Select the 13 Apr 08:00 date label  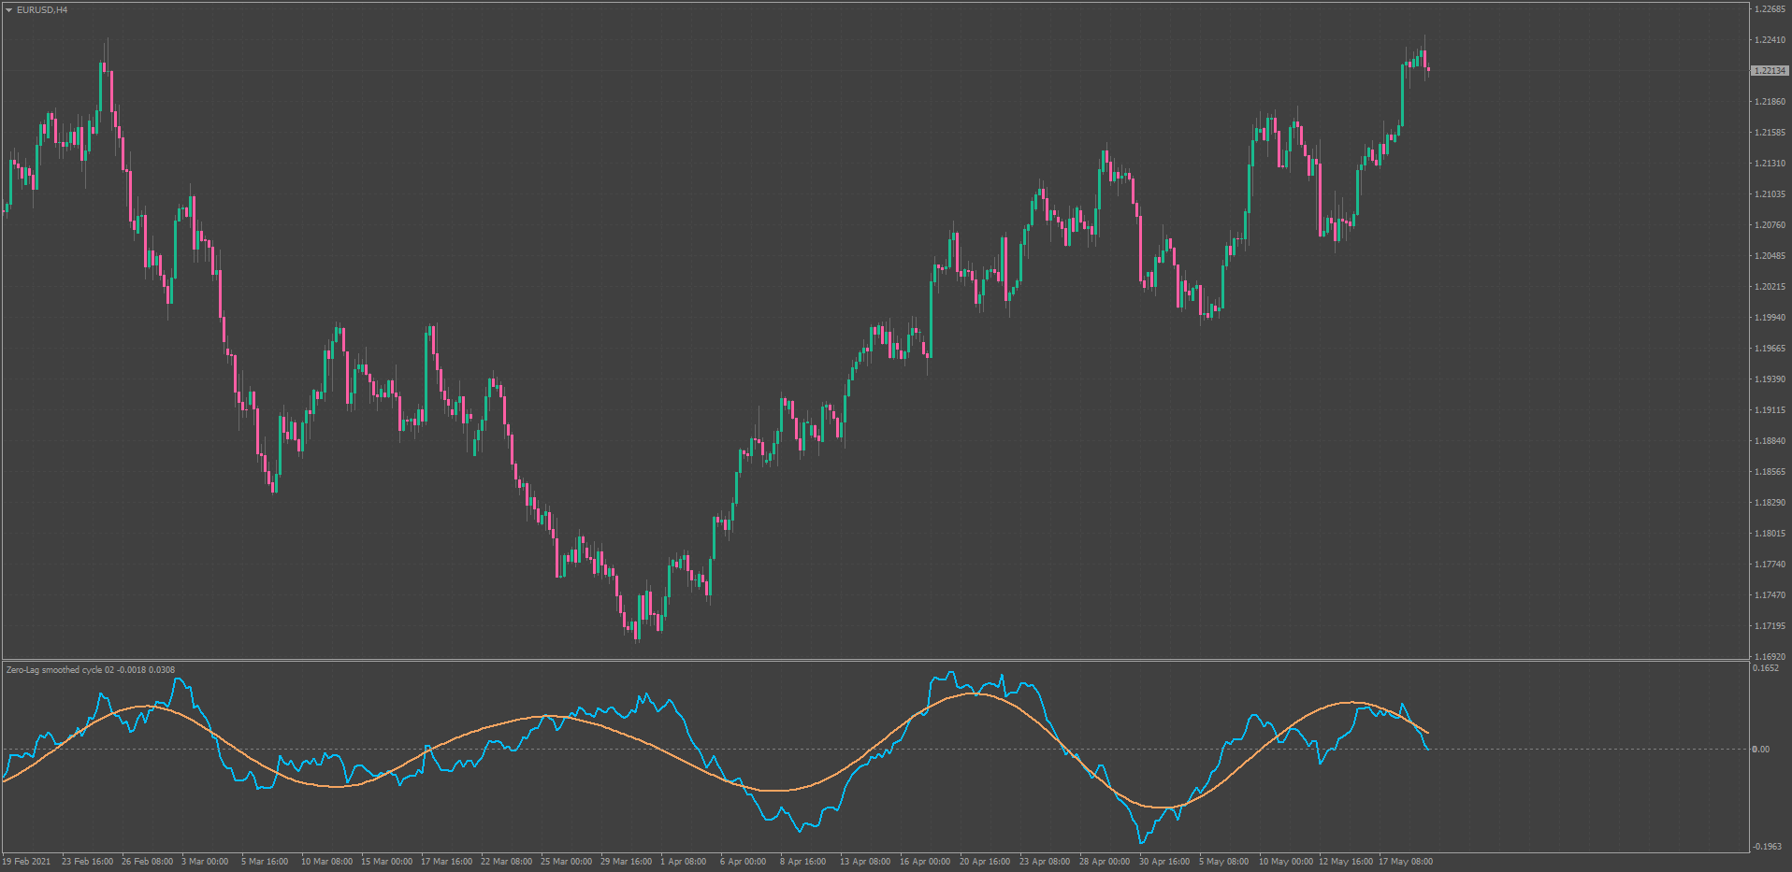click(865, 862)
